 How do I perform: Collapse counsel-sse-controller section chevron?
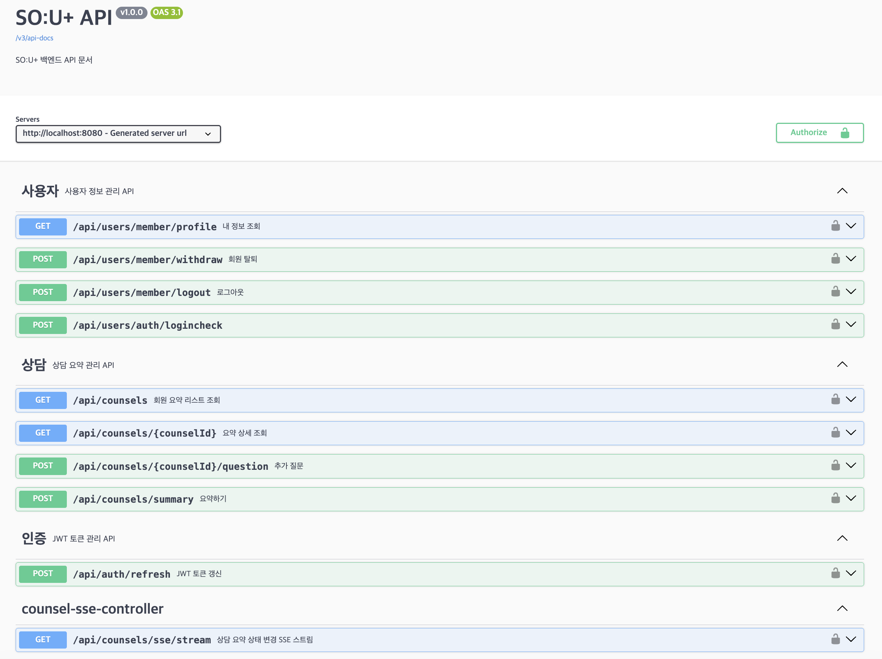(x=842, y=608)
